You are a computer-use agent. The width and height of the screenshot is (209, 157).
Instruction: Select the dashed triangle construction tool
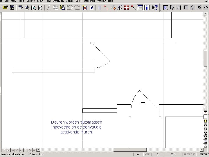pos(120,7)
